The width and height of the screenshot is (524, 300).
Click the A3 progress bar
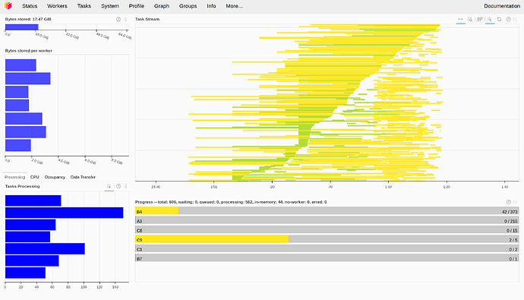tap(327, 220)
